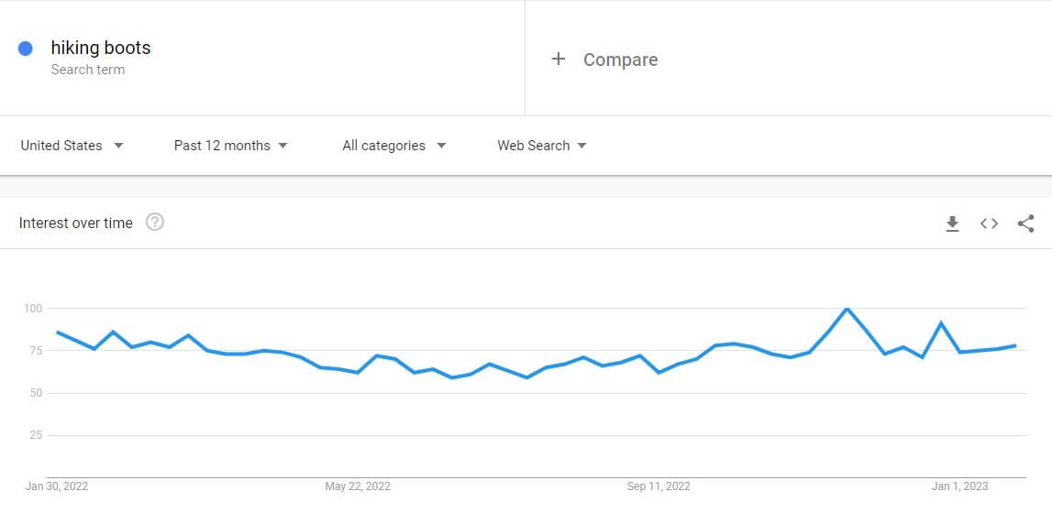The height and width of the screenshot is (513, 1052).
Task: Click the peak point at 100
Action: click(x=847, y=309)
